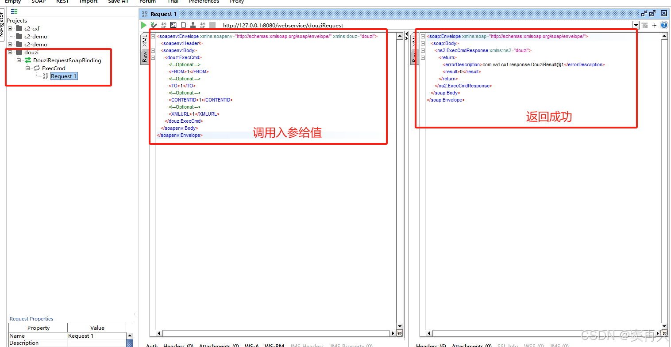
Task: Open the request Headers (0) tab
Action: pos(178,345)
